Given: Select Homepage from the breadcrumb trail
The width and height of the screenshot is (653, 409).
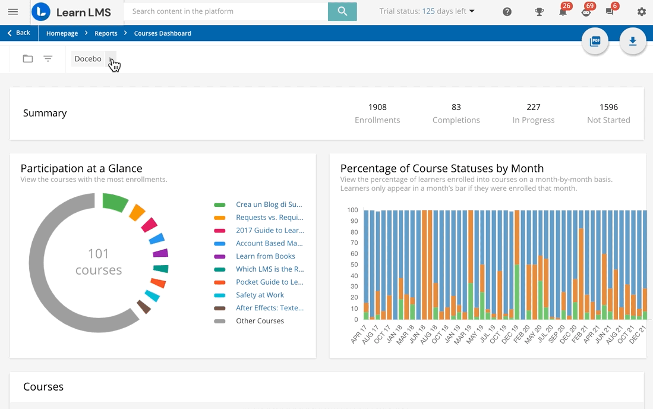Looking at the screenshot, I should tap(62, 33).
